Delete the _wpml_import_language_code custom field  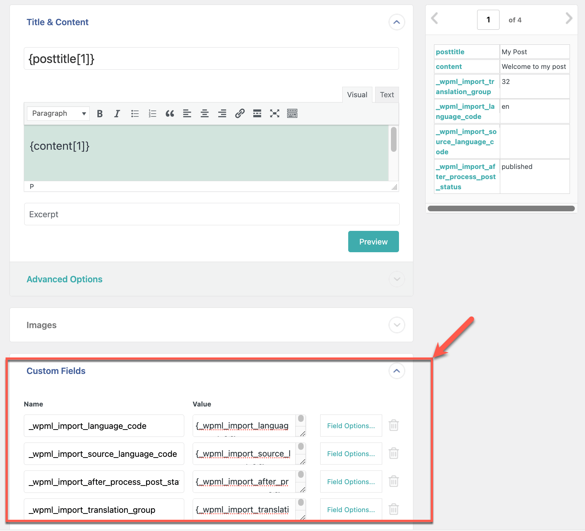pos(394,425)
